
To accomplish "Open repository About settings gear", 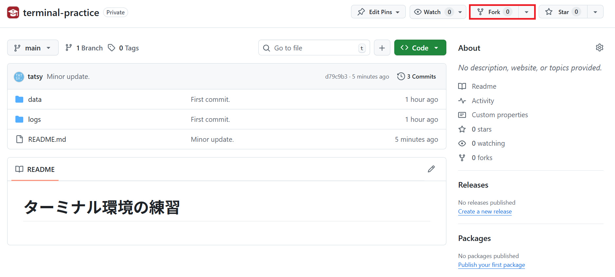I will click(599, 48).
